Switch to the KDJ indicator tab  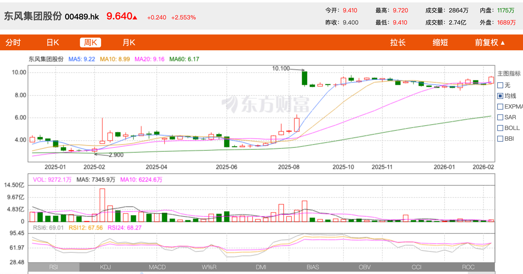coord(105,267)
